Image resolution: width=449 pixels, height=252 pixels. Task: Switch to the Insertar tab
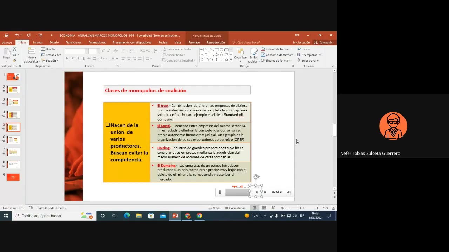(x=38, y=43)
